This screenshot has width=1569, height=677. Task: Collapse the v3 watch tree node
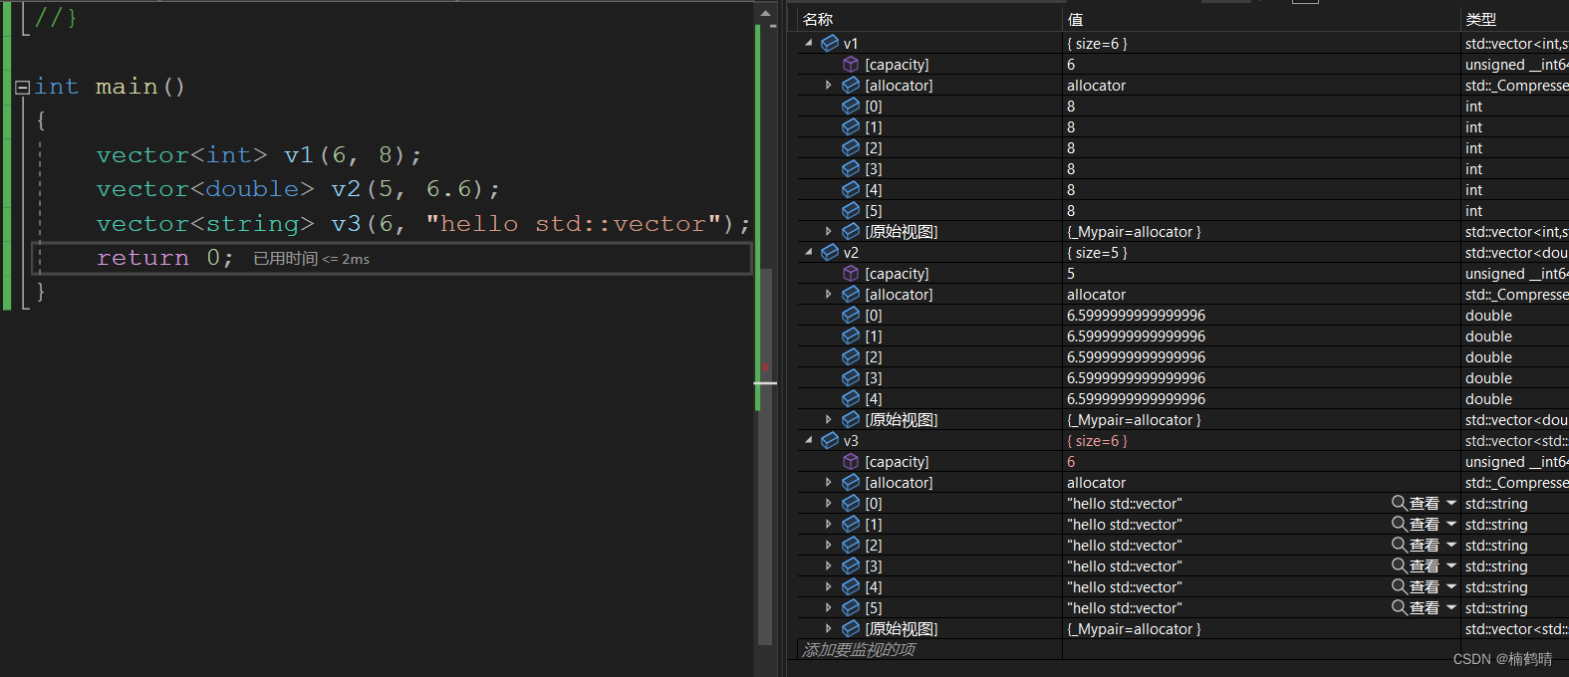coord(809,441)
